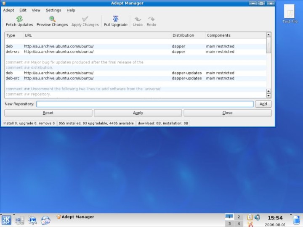Select the 'comment ## distribution.' row
The image size is (303, 227).
pos(136,68)
